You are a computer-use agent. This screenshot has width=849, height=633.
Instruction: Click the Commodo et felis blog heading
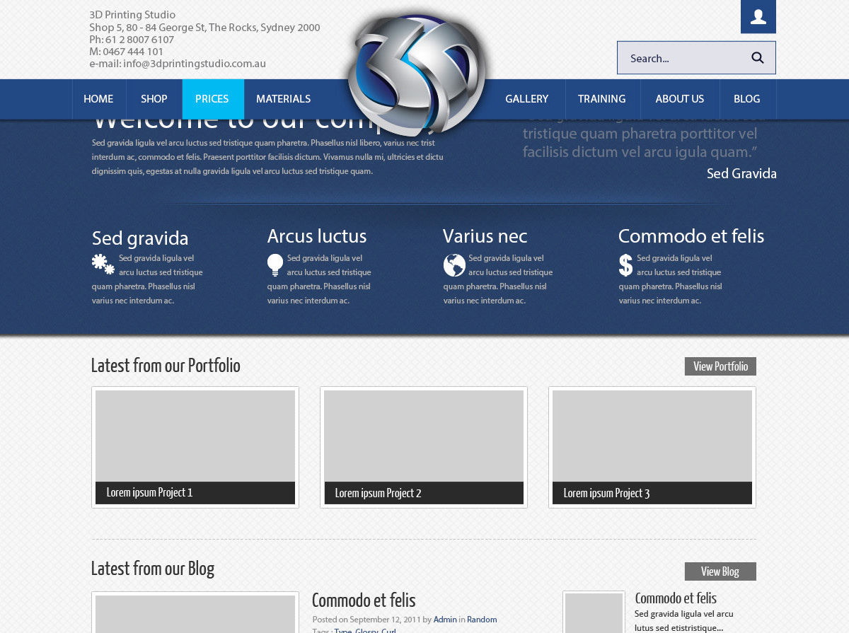363,600
